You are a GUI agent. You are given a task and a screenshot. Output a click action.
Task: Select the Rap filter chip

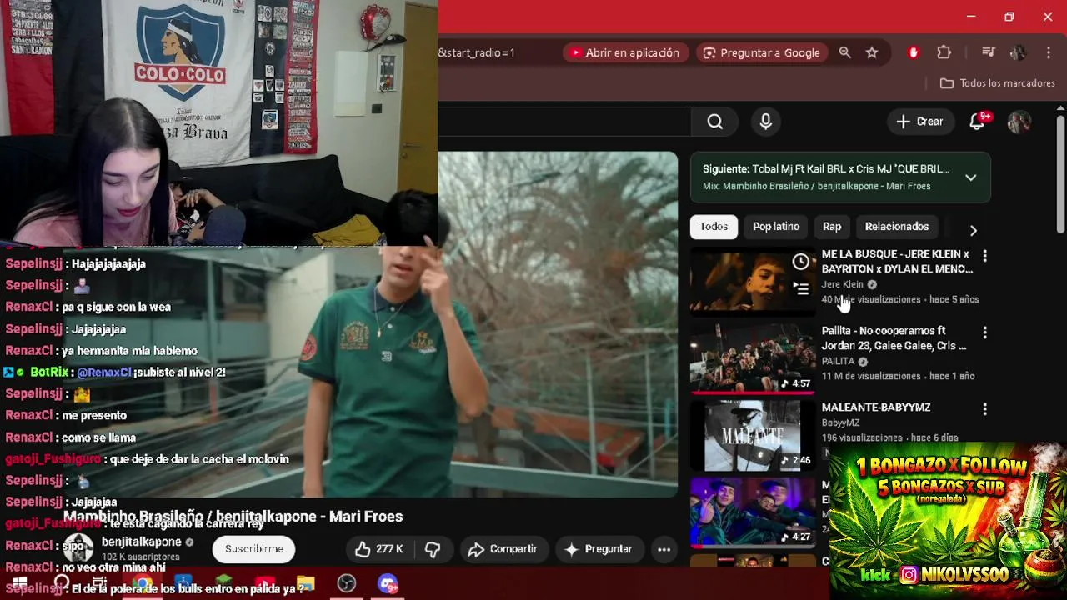point(832,227)
